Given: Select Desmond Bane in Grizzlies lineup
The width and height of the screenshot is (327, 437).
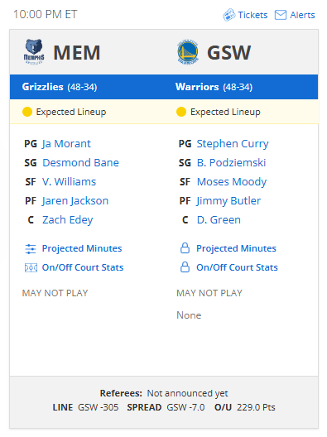Looking at the screenshot, I should coord(80,163).
